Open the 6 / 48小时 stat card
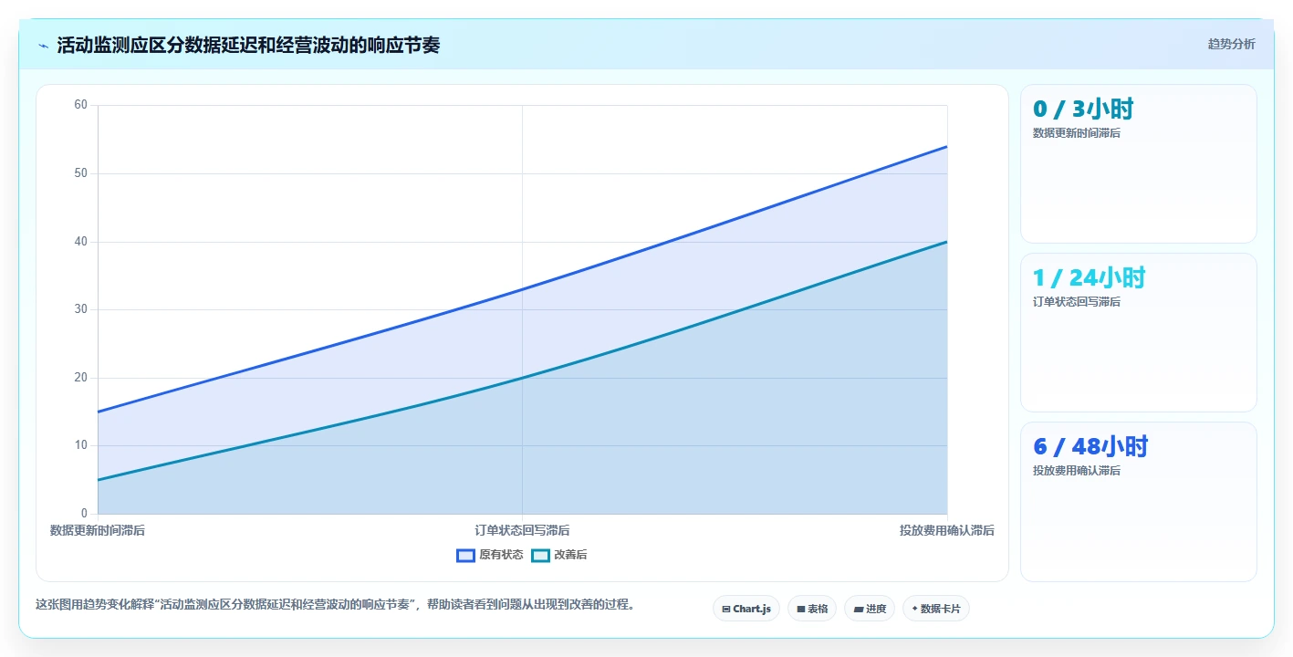The image size is (1293, 657). point(1138,501)
